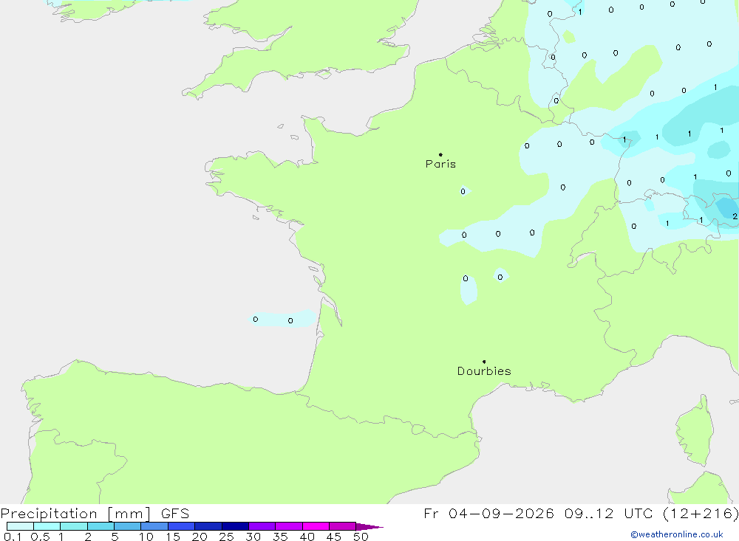Open the weatheronline.co.uk copyright link
Image resolution: width=739 pixels, height=541 pixels.
(677, 534)
